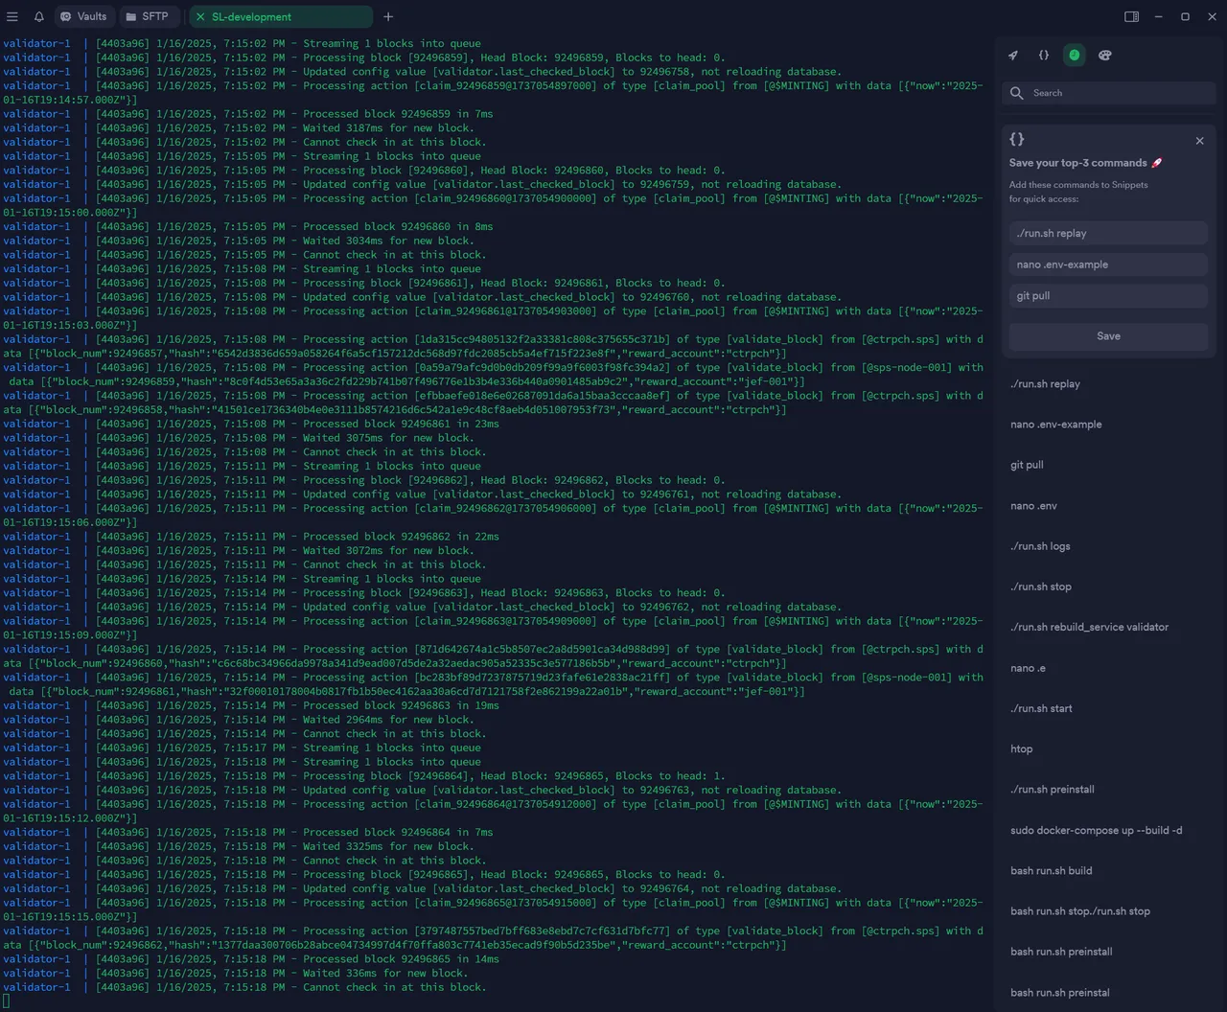
Task: Open the hamburger main menu
Action: click(x=12, y=16)
